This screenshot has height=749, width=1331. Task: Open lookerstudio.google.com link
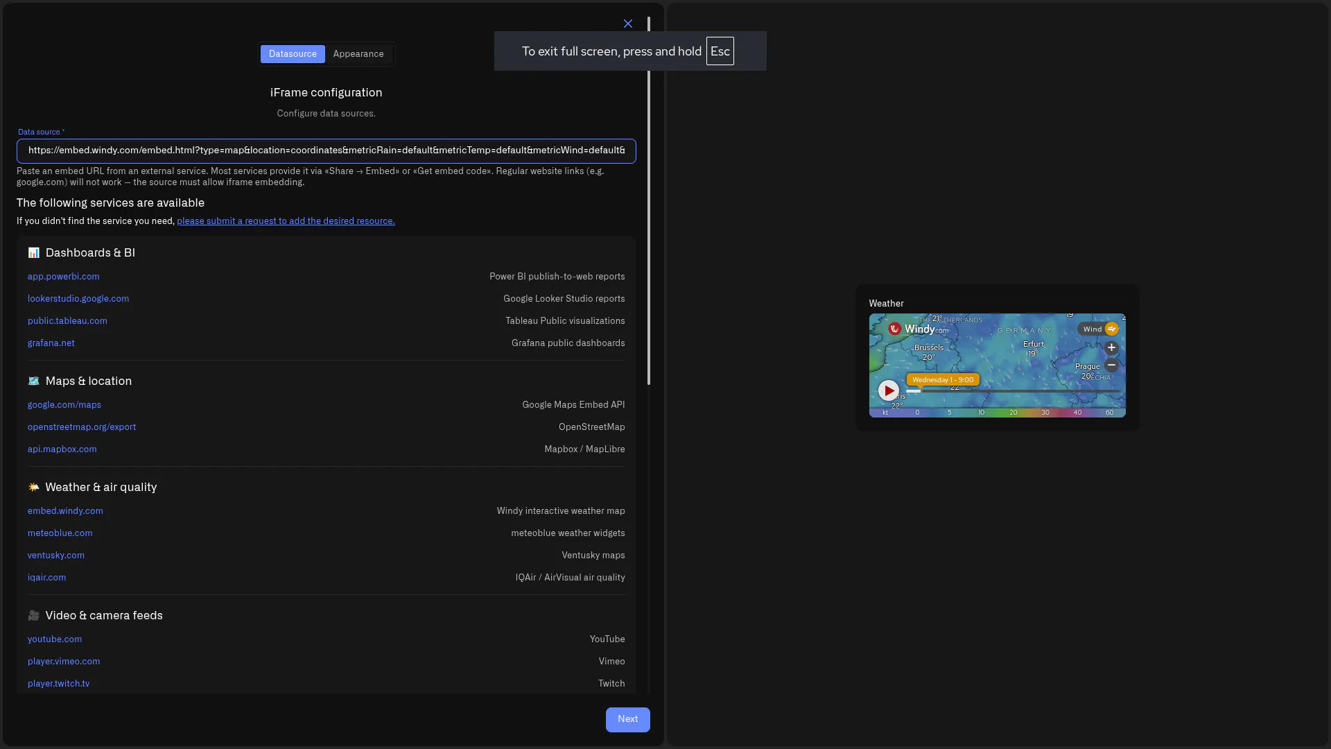point(78,299)
